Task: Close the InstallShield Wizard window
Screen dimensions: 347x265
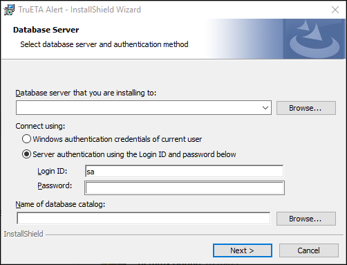Action: pos(335,10)
